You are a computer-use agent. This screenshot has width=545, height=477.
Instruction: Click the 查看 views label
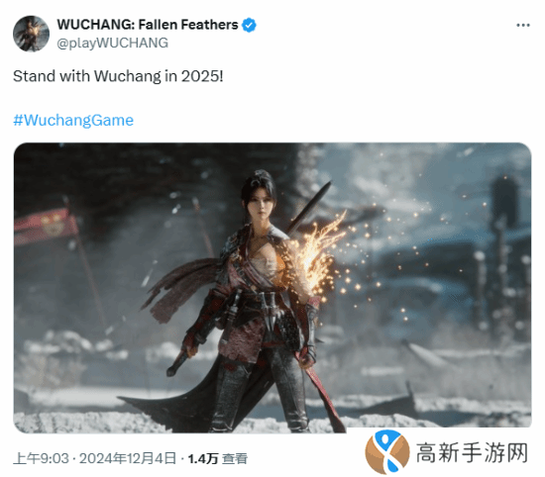pyautogui.click(x=235, y=459)
